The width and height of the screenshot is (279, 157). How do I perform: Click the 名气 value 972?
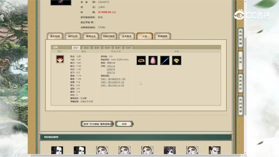[78, 73]
